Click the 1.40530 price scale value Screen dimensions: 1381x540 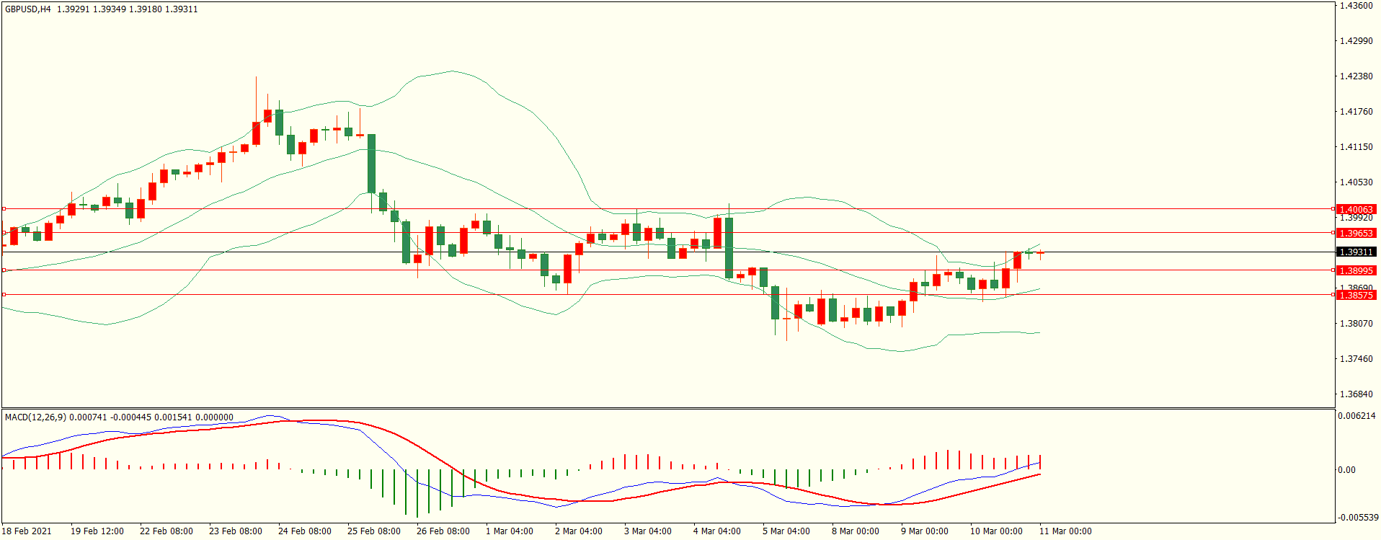1356,182
